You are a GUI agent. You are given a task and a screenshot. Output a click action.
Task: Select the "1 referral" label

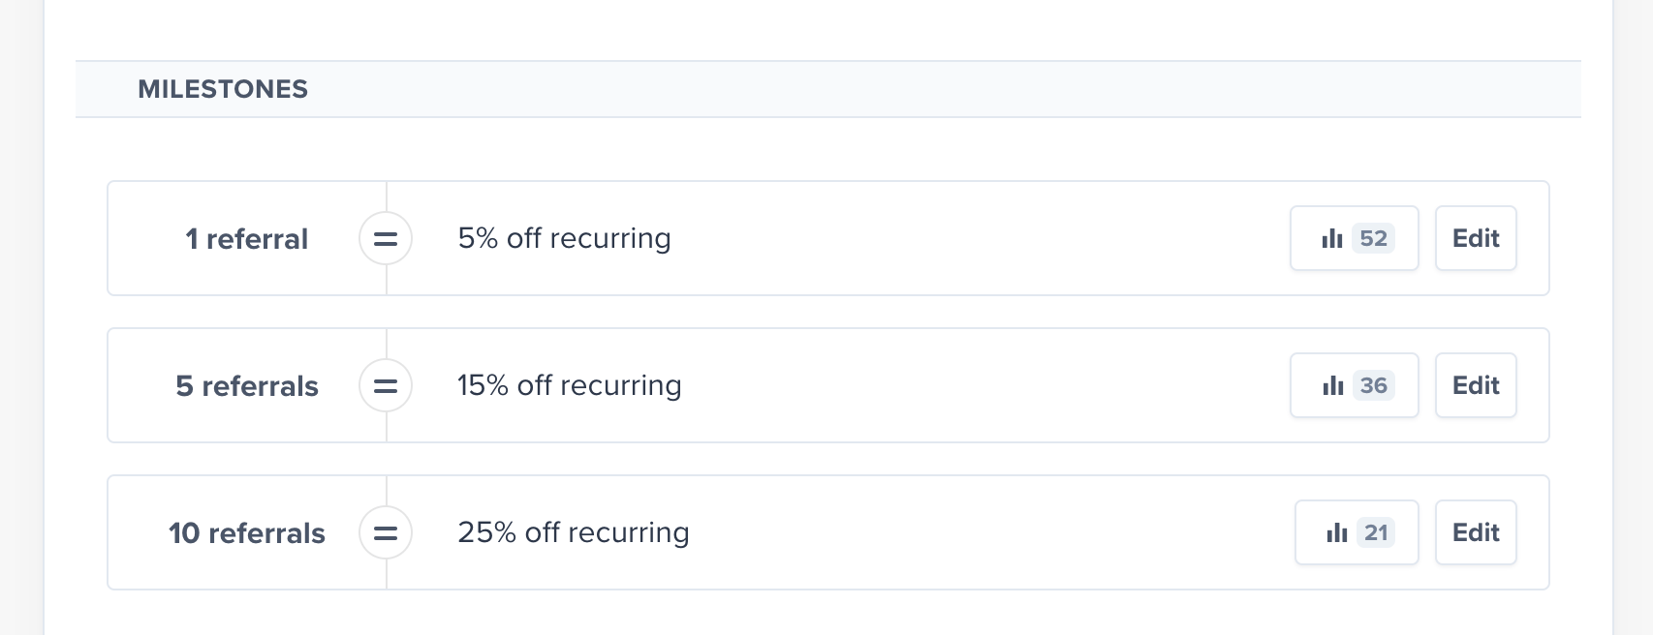point(246,239)
